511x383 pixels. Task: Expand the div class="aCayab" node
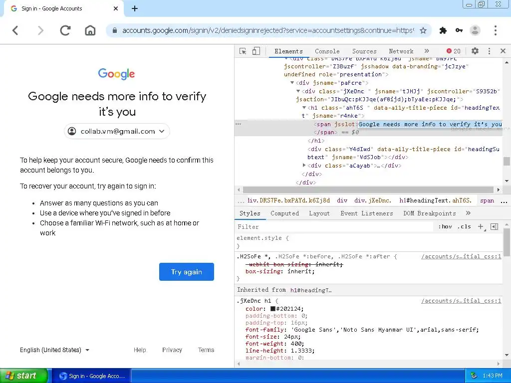(304, 166)
